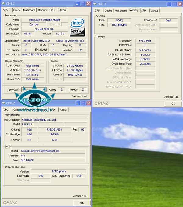The width and height of the screenshot is (183, 207).
Task: Close the Mainboard CPU-Z window
Action: coord(88,103)
